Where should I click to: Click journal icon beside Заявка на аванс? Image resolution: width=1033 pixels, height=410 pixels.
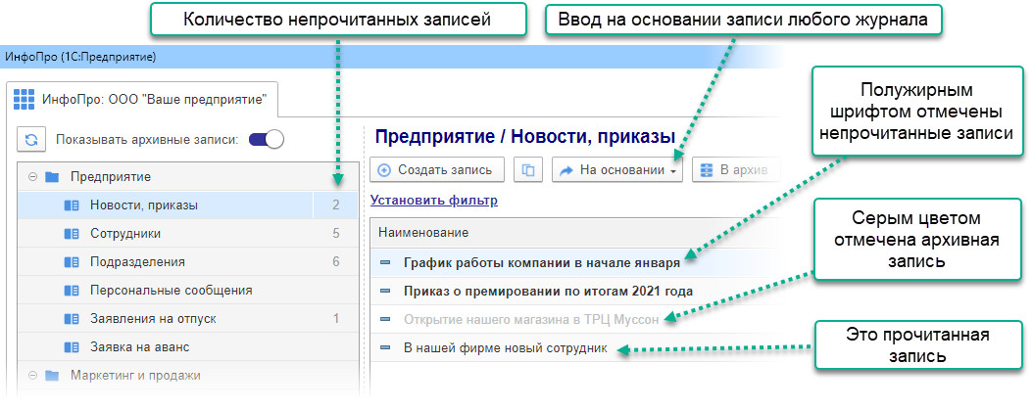(x=72, y=346)
